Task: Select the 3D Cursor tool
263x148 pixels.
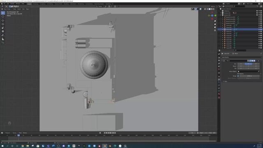Action: (3, 16)
